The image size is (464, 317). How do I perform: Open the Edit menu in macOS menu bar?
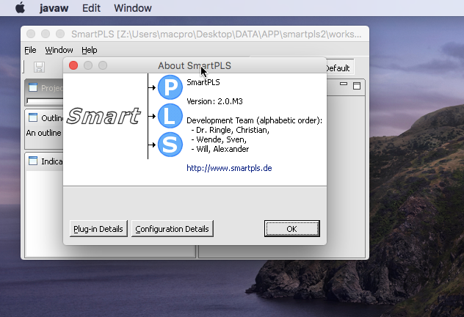91,8
